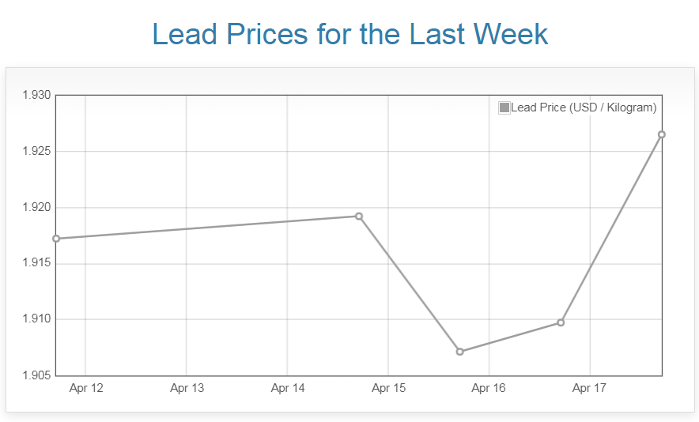Select the Apr 13 date label

pyautogui.click(x=187, y=388)
